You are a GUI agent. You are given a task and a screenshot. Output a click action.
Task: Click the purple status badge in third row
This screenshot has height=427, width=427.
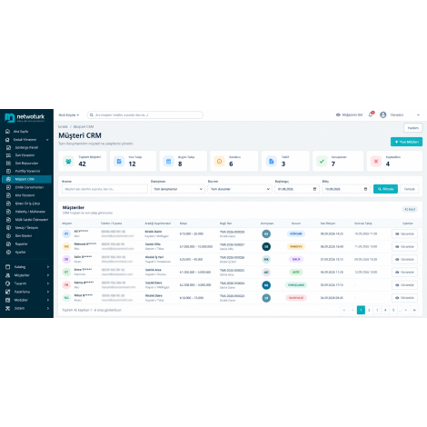point(296,259)
